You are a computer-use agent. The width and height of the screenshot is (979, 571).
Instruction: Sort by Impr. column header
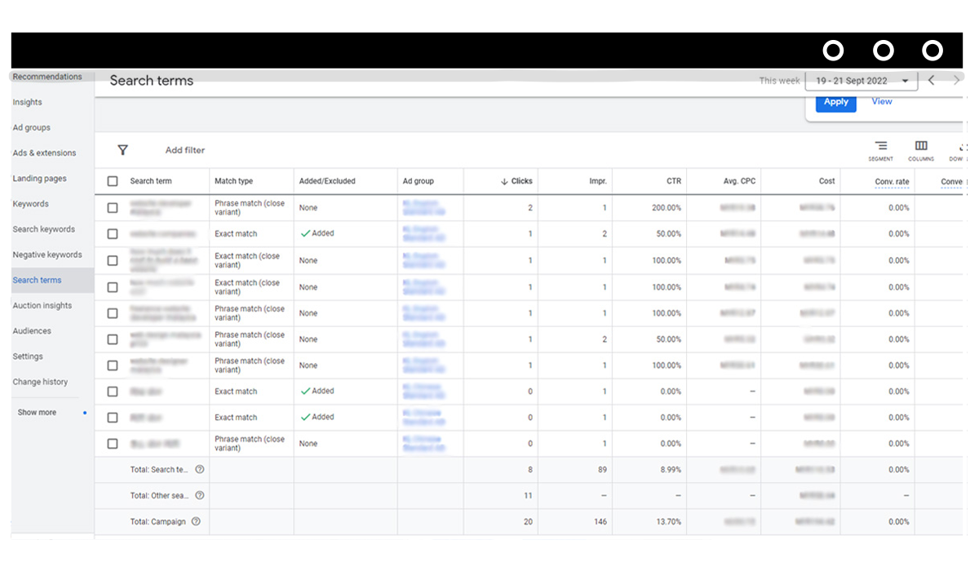pyautogui.click(x=598, y=181)
